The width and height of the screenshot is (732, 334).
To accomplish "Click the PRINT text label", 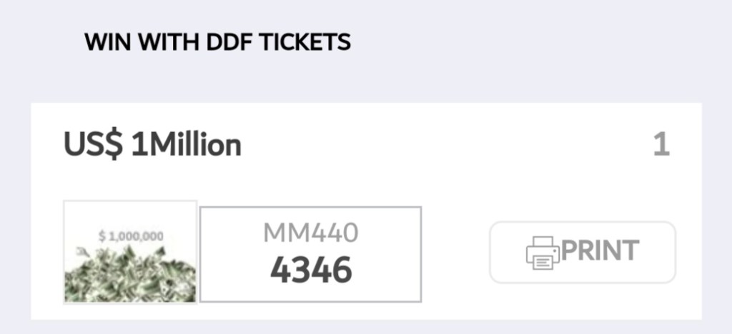I will 600,250.
